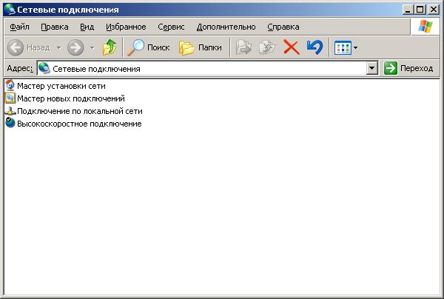Click the Network Setup Wizard icon

click(10, 85)
